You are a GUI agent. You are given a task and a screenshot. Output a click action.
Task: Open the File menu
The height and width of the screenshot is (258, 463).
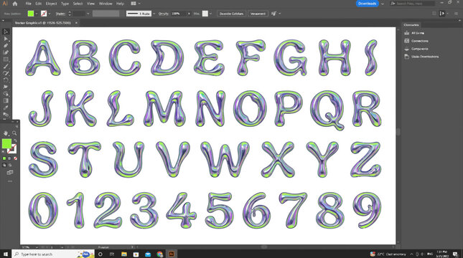click(28, 4)
